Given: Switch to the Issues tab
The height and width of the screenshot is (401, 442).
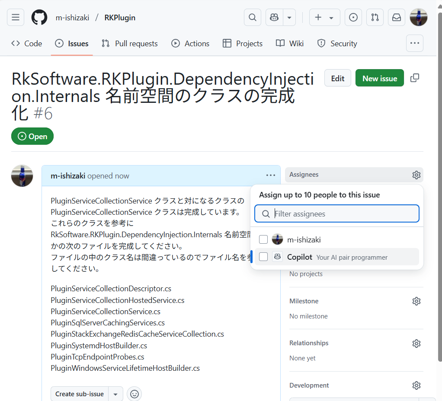Looking at the screenshot, I should 72,44.
